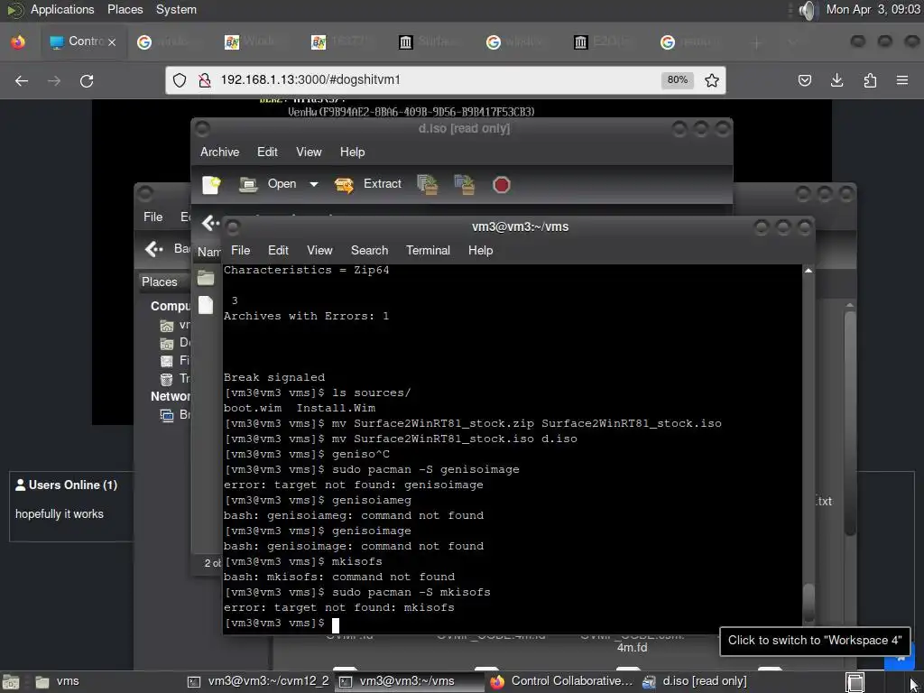This screenshot has height=693, width=924.
Task: Open the Firefox hamburger application menu
Action: coord(902,80)
